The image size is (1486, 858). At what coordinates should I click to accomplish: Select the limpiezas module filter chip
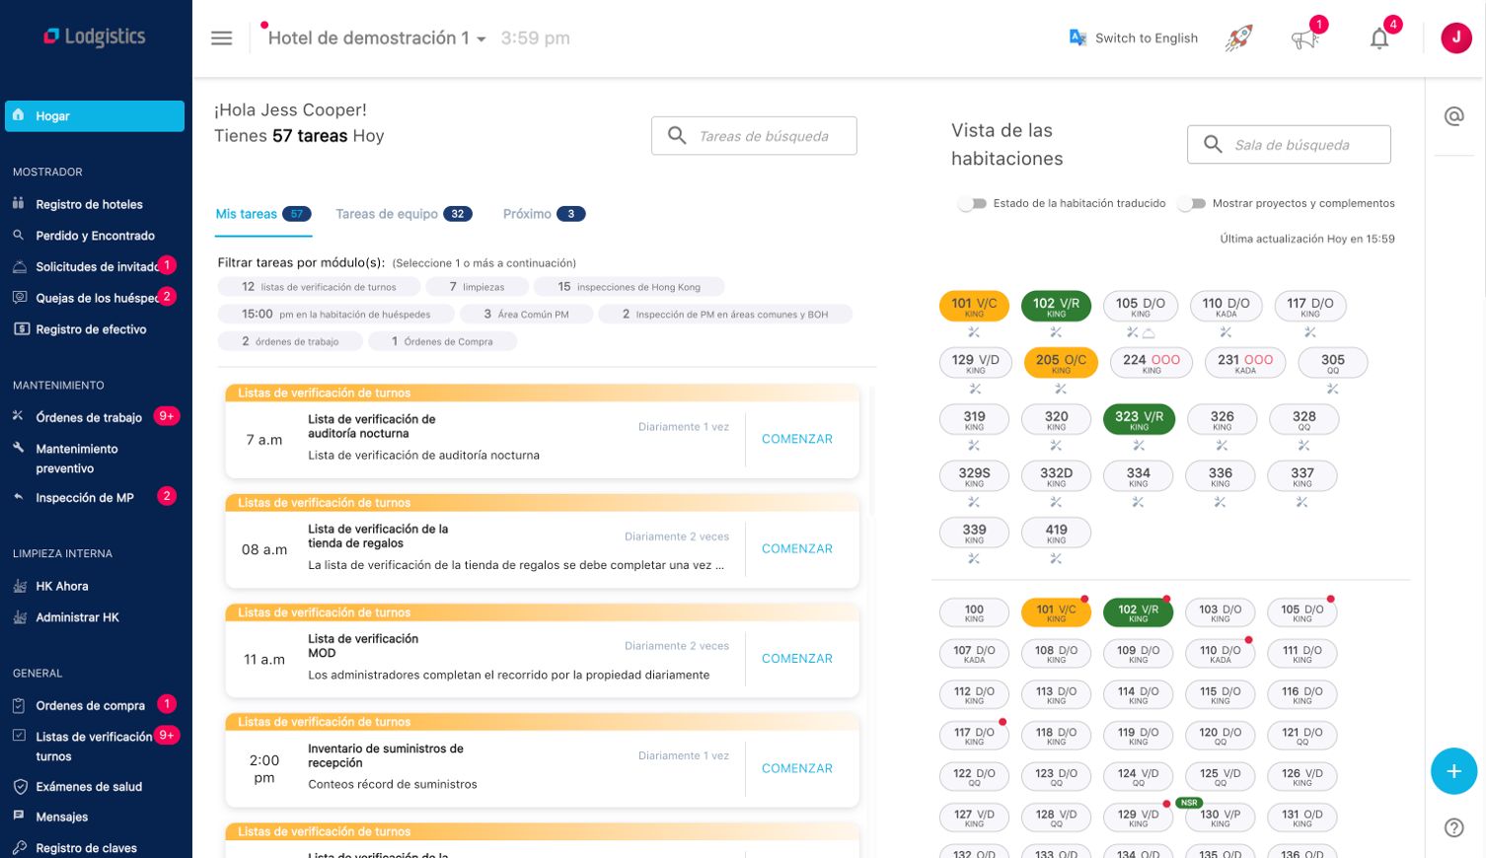[x=477, y=287]
